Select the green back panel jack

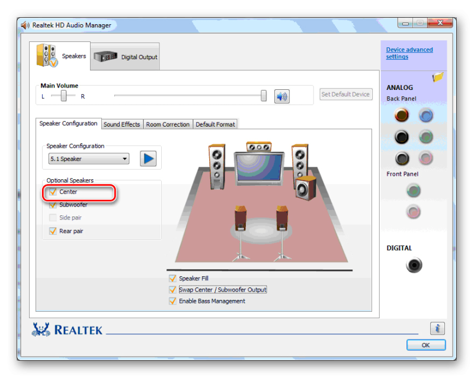426,137
